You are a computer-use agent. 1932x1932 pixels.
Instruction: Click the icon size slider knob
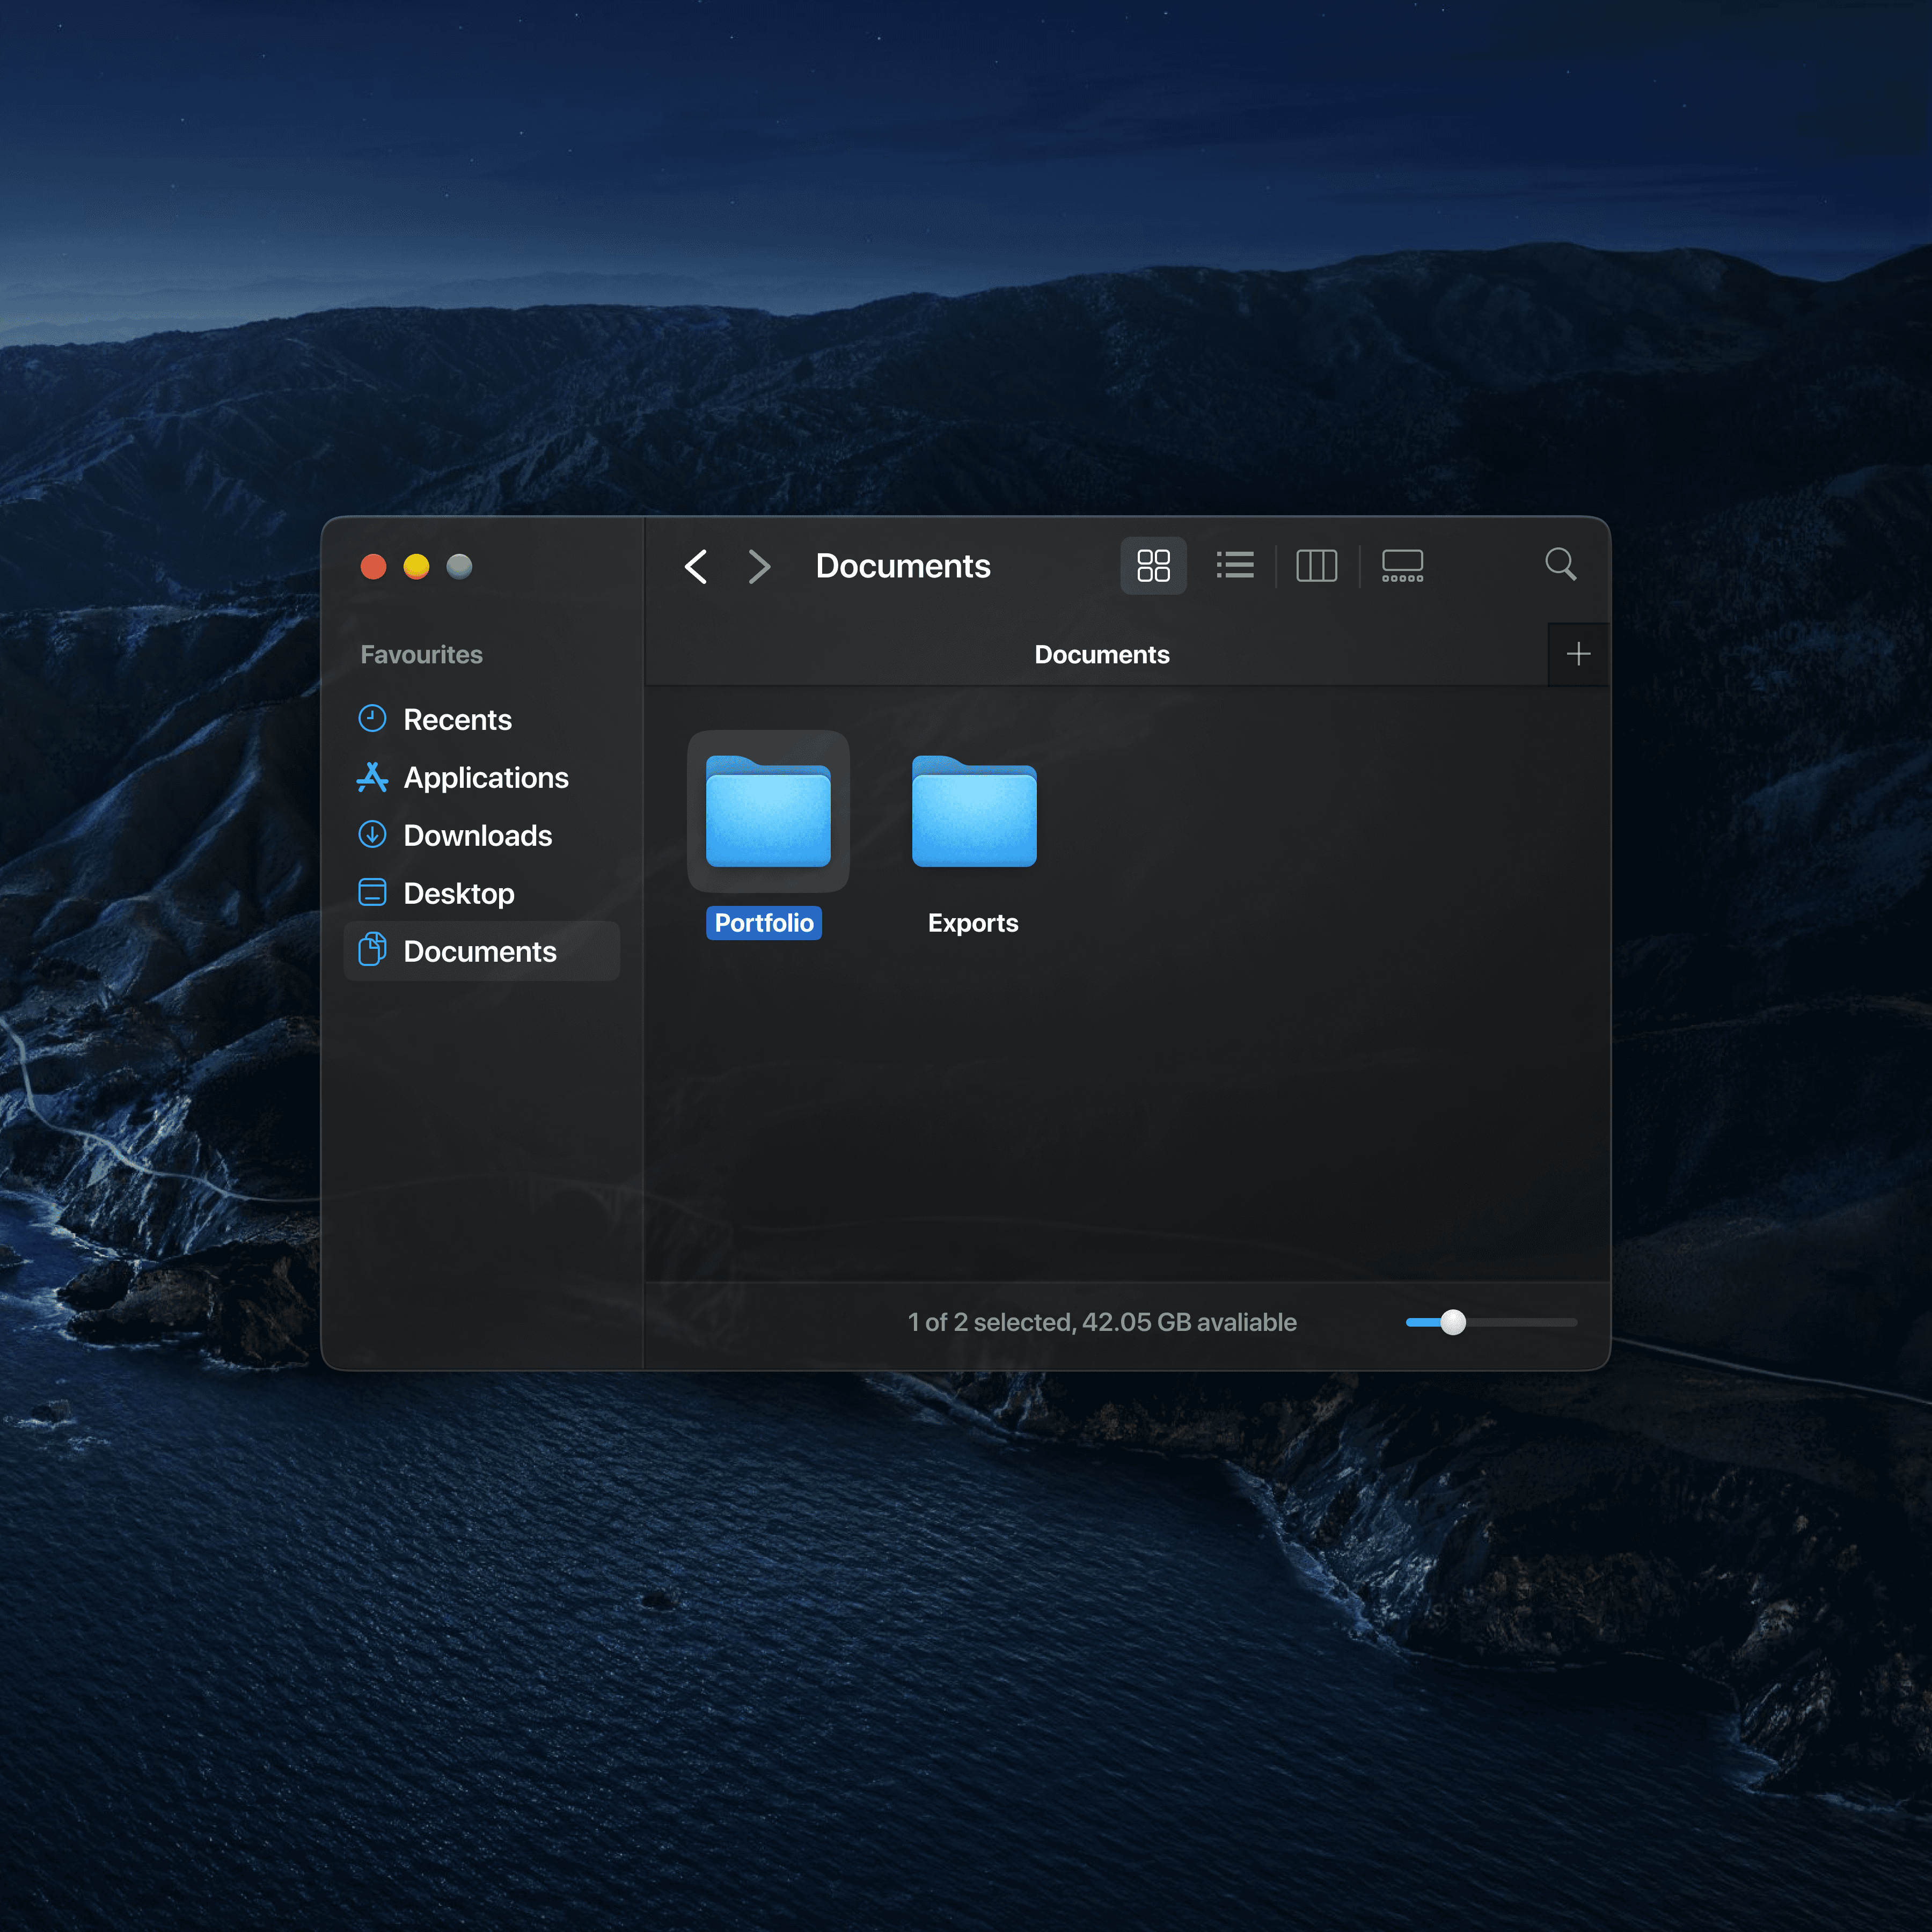(1453, 1322)
